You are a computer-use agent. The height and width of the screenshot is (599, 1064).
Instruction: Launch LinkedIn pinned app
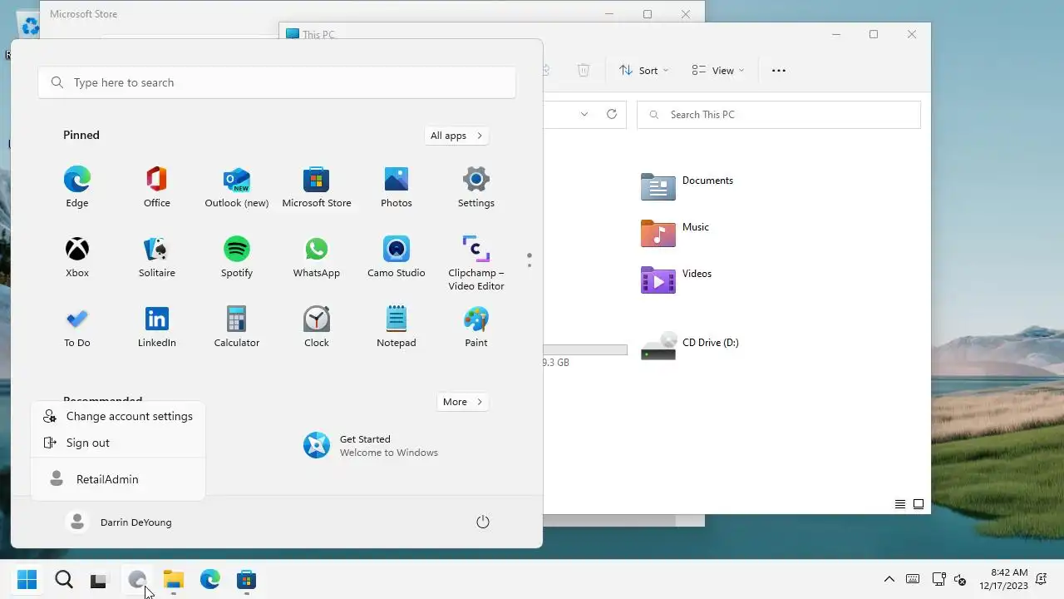157,326
